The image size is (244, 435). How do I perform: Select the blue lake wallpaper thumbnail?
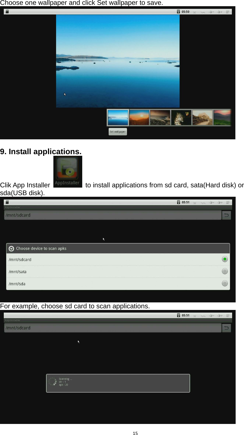click(x=118, y=118)
